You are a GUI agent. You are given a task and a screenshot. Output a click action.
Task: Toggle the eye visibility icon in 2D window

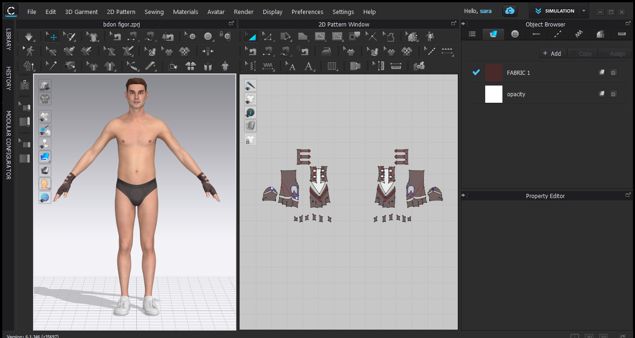[250, 86]
